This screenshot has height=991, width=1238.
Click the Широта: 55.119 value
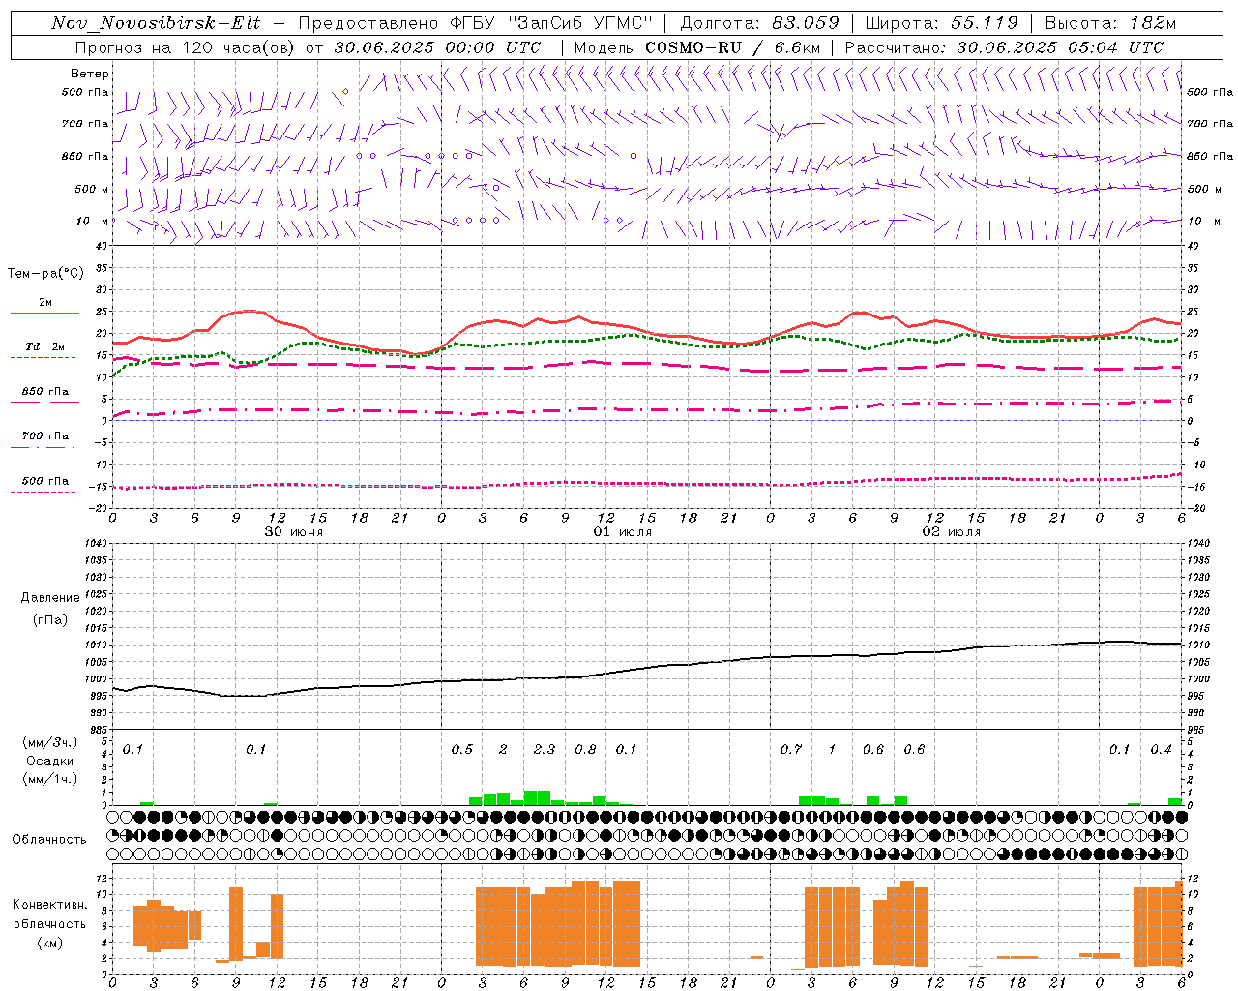pos(941,23)
